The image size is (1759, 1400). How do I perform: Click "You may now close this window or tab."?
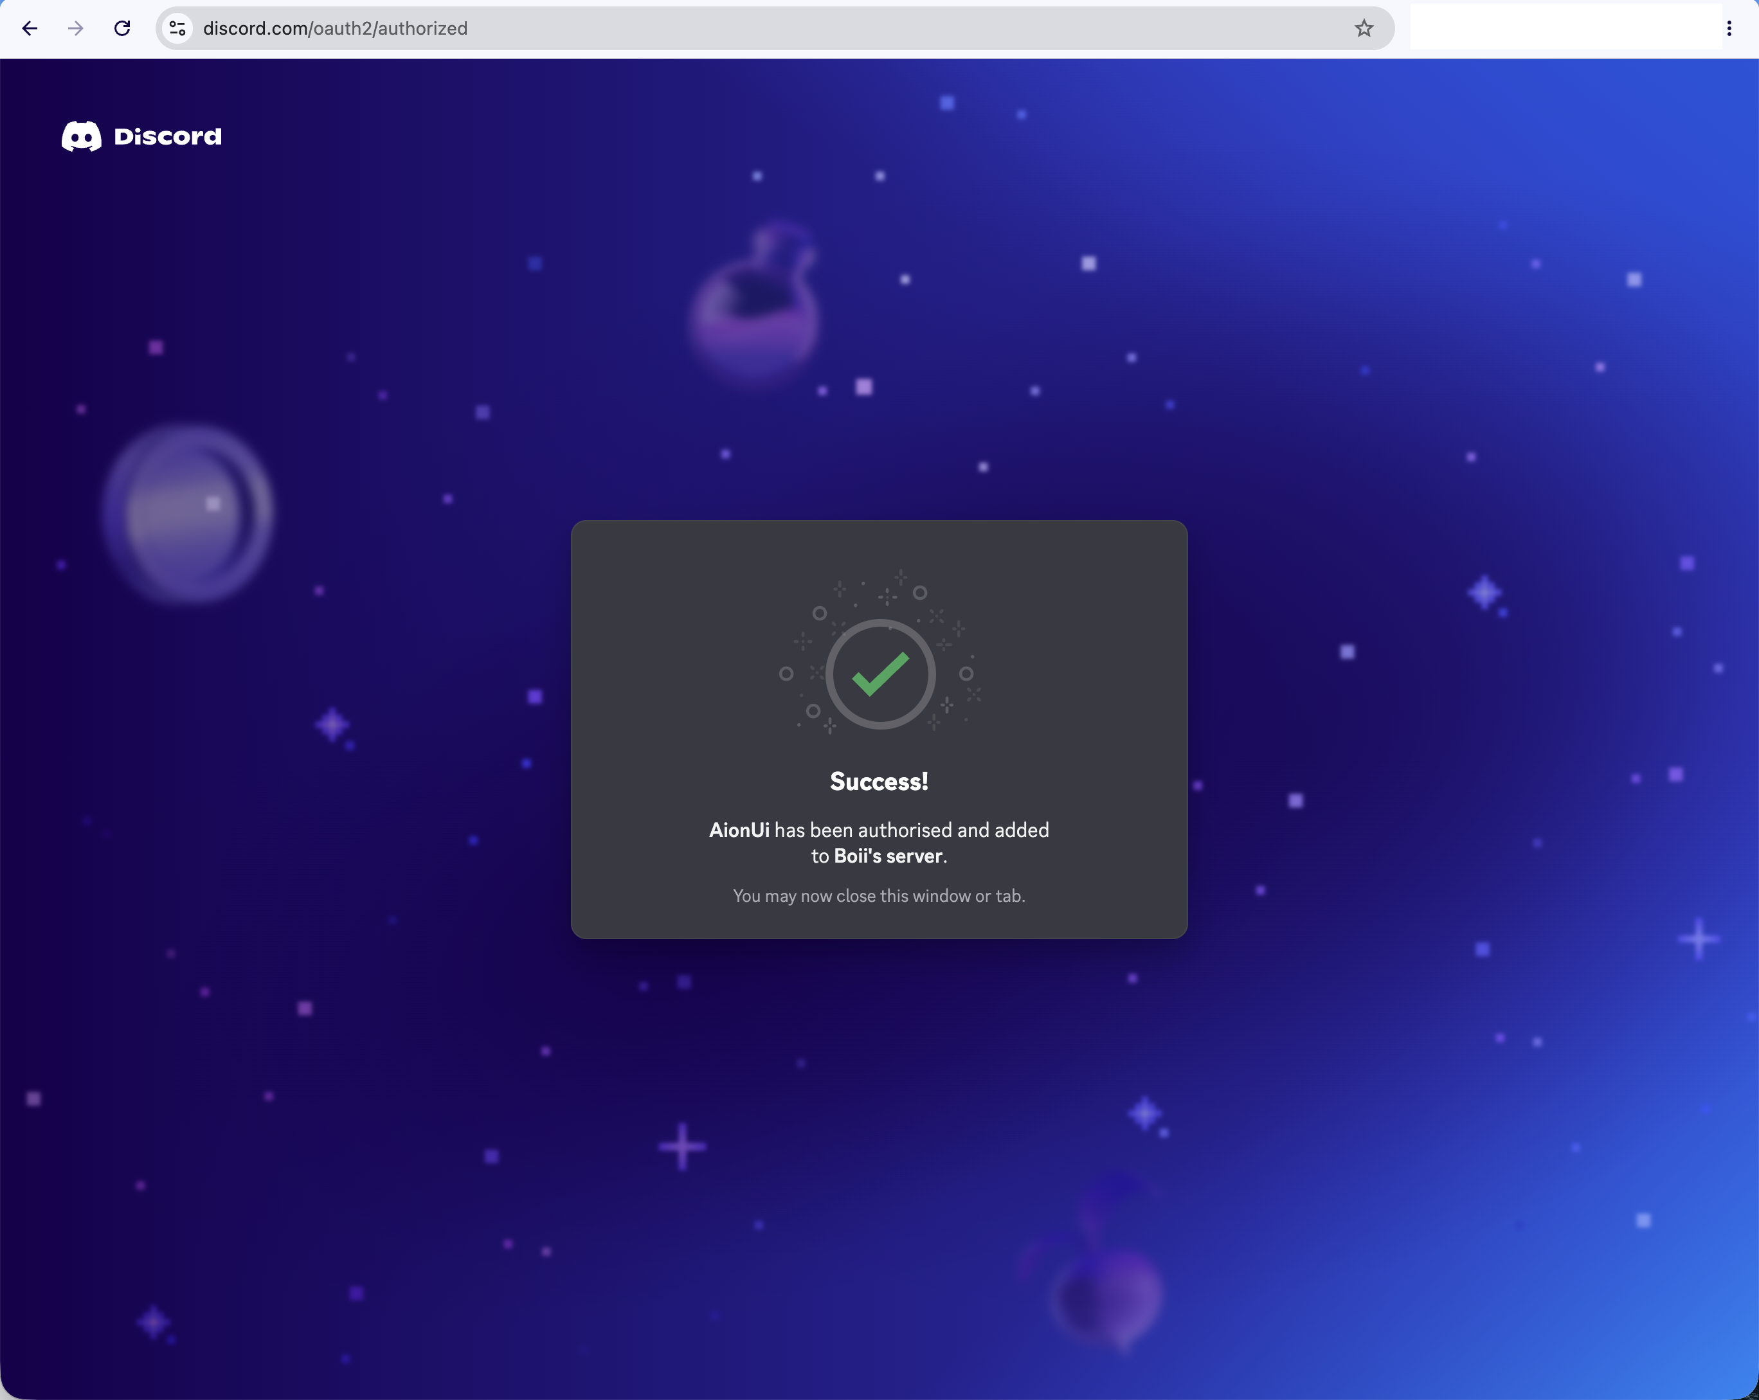point(879,896)
